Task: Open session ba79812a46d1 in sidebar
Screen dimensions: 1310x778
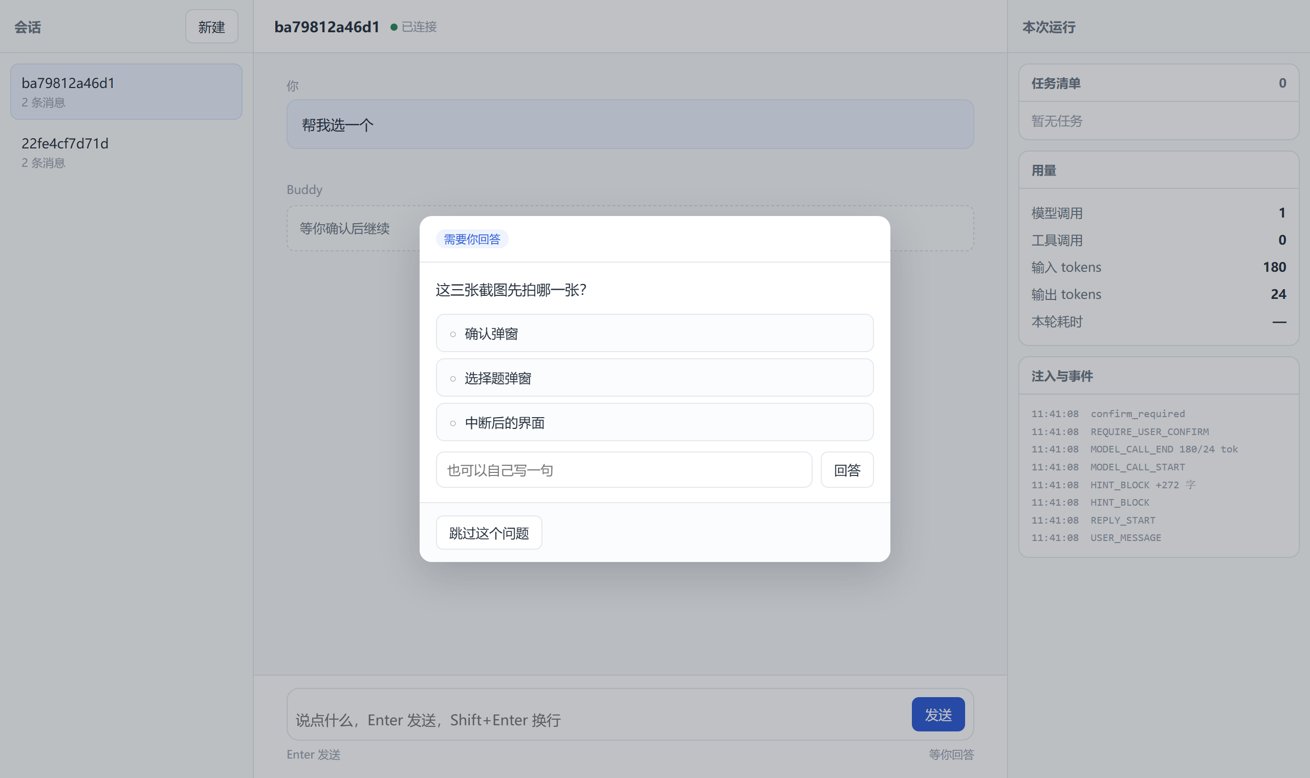Action: point(126,92)
